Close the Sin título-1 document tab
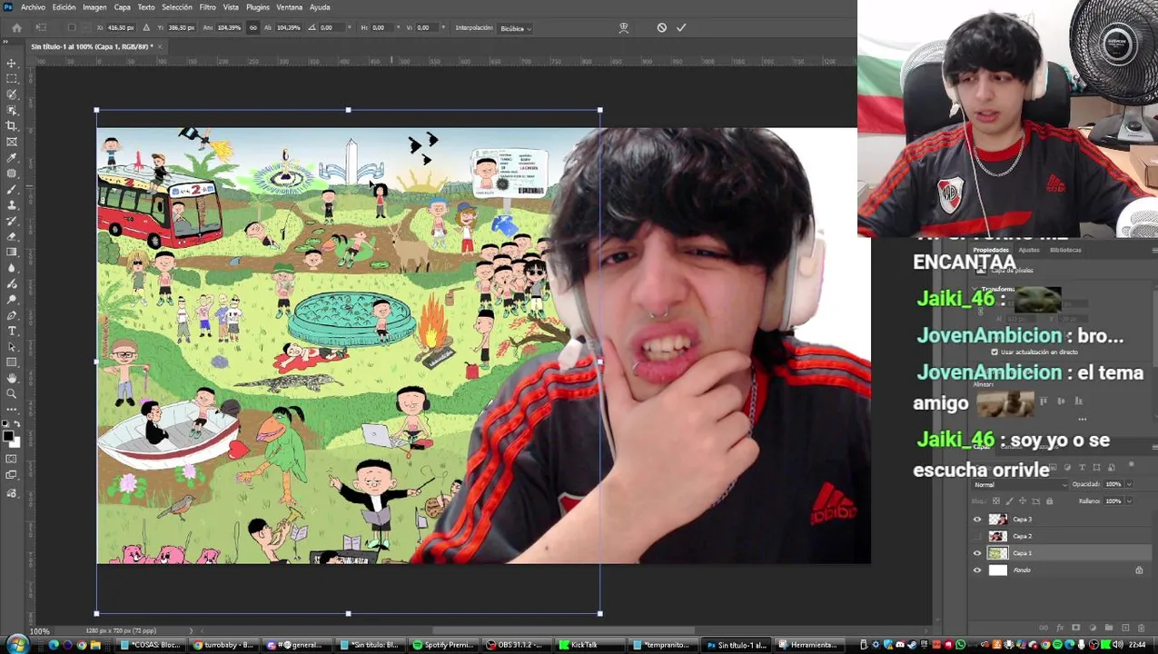Image resolution: width=1158 pixels, height=654 pixels. point(160,46)
